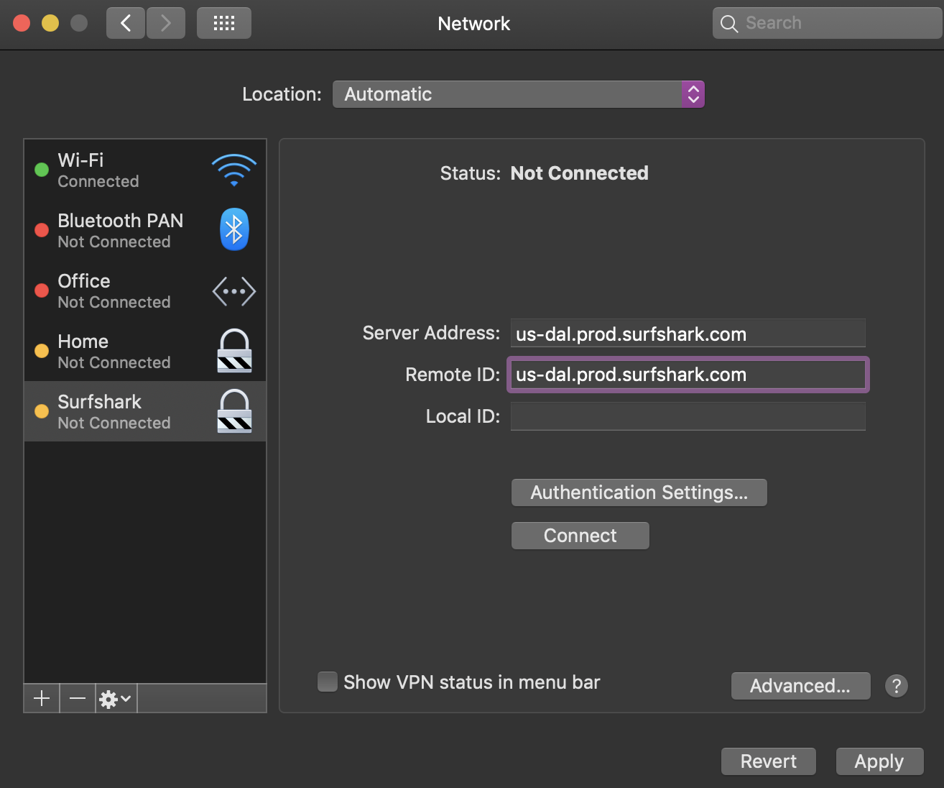Go forward using the right chevron

pos(166,23)
